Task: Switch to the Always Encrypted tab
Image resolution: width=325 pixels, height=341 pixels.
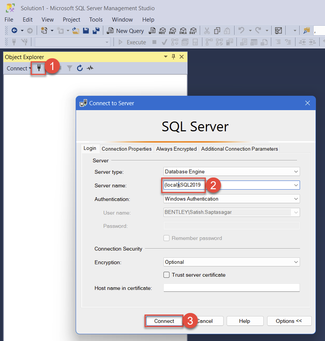Action: [x=176, y=149]
